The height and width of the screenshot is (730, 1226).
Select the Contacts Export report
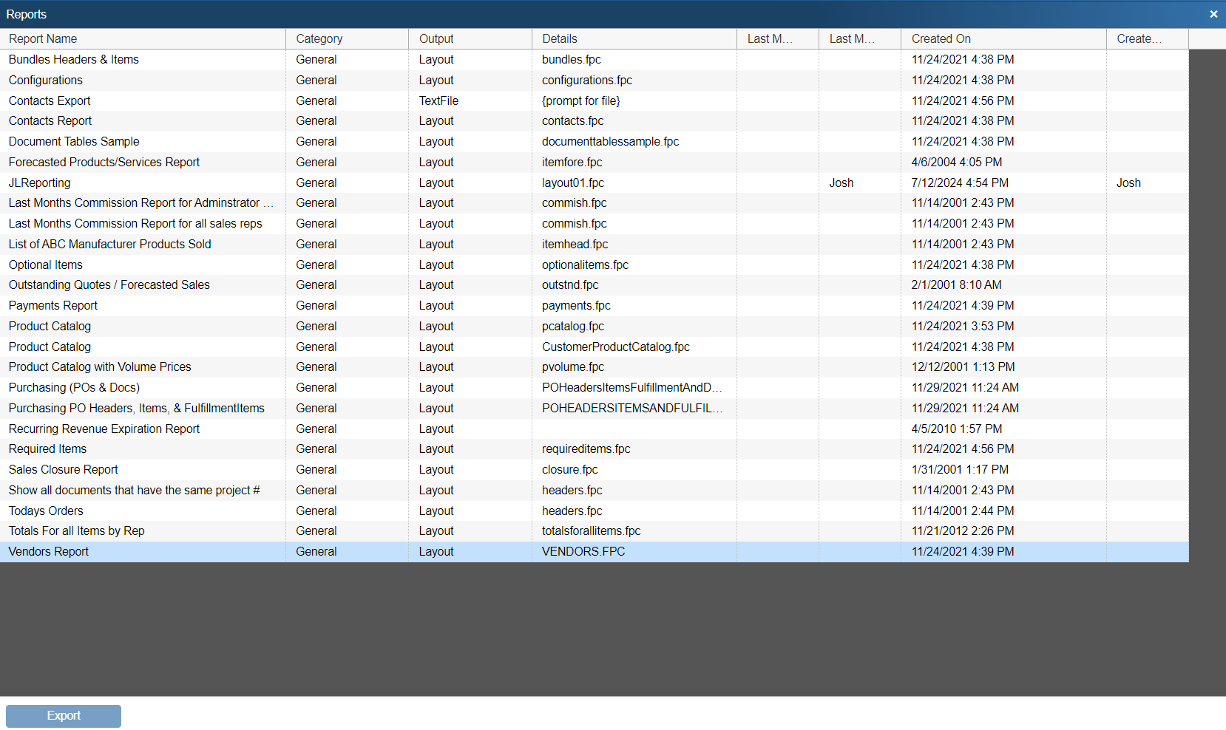point(50,101)
